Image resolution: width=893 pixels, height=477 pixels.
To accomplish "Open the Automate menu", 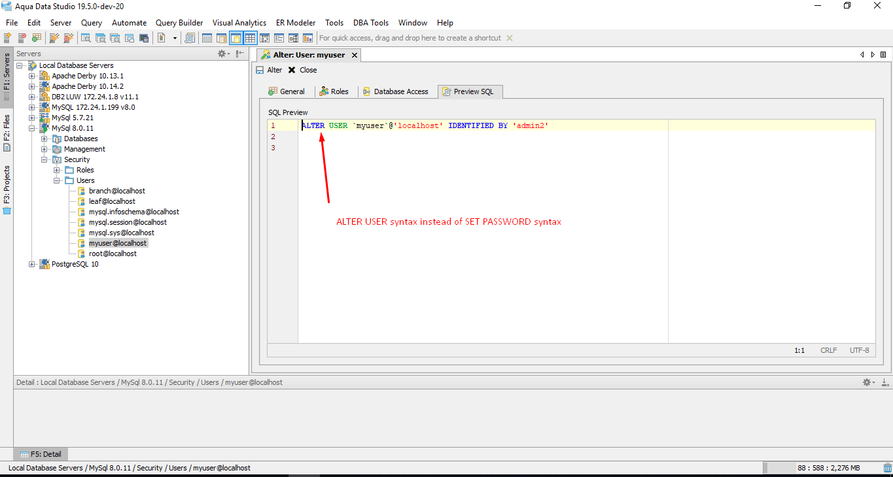I will coord(129,23).
